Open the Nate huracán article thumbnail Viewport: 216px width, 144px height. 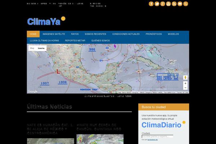click(50, 141)
